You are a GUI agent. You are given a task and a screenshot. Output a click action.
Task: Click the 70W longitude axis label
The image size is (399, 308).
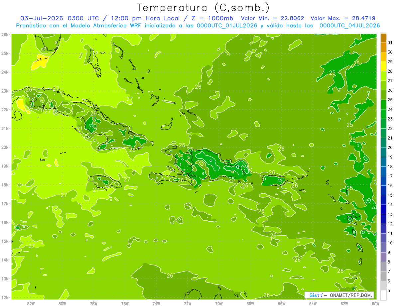click(219, 303)
